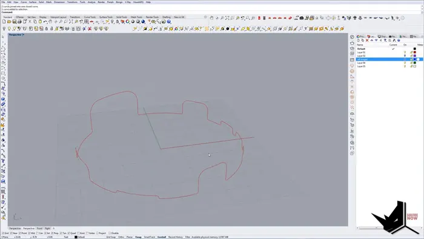Print using the printer toolbar icon
The width and height of the screenshot is (424, 239).
(x=19, y=22)
